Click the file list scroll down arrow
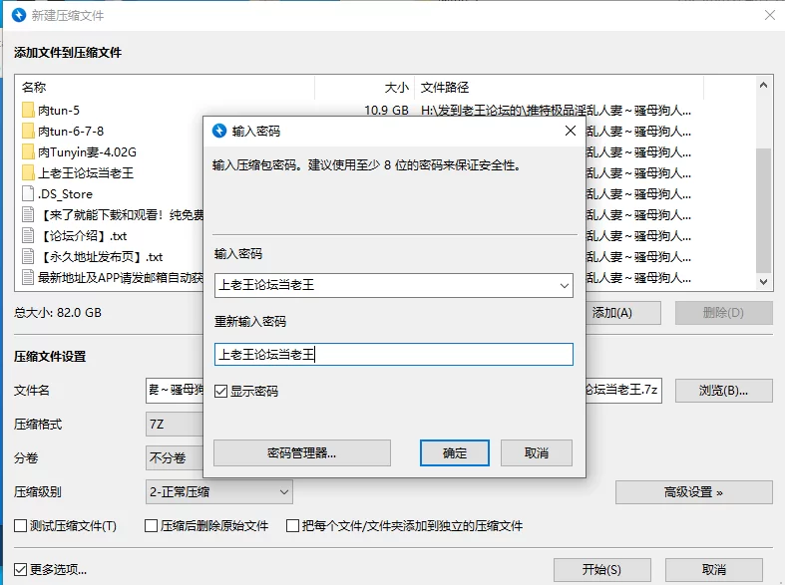This screenshot has height=585, width=785. [x=763, y=281]
